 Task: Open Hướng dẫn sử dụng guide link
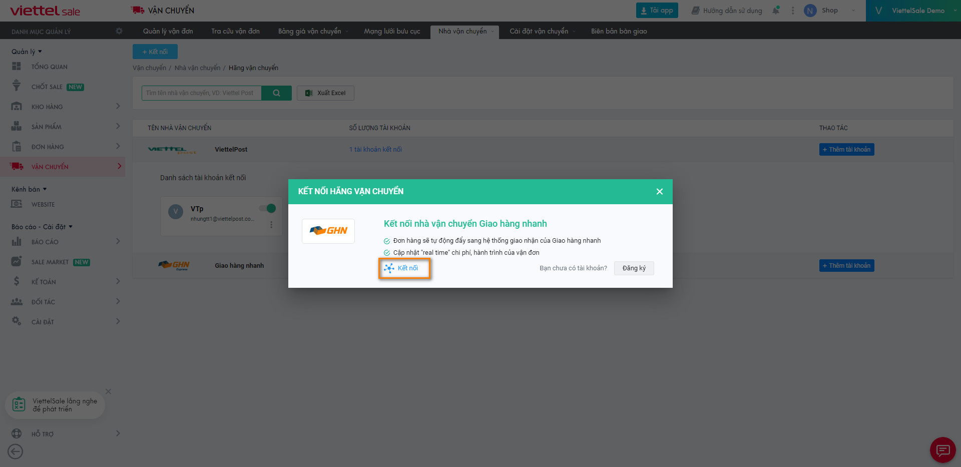tap(727, 11)
